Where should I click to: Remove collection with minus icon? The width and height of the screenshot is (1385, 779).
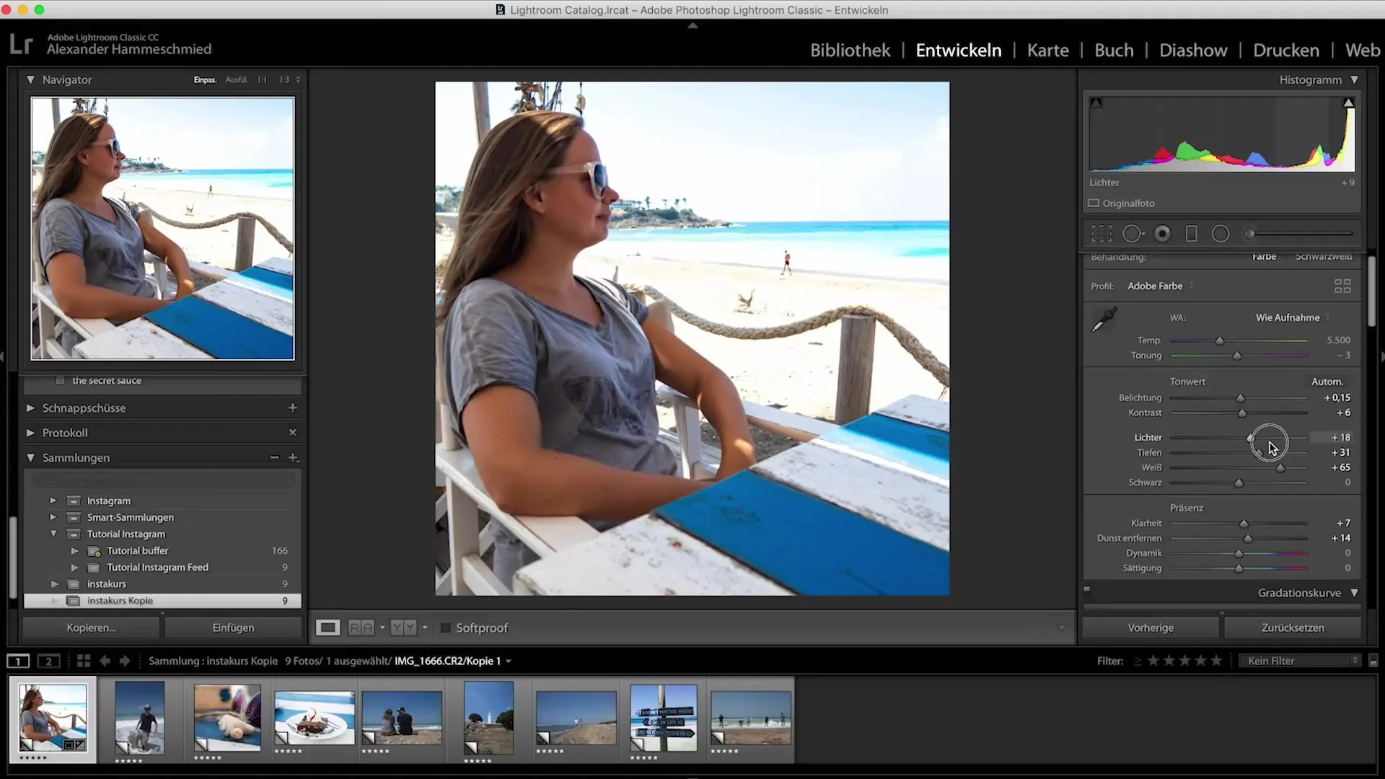[x=274, y=457]
